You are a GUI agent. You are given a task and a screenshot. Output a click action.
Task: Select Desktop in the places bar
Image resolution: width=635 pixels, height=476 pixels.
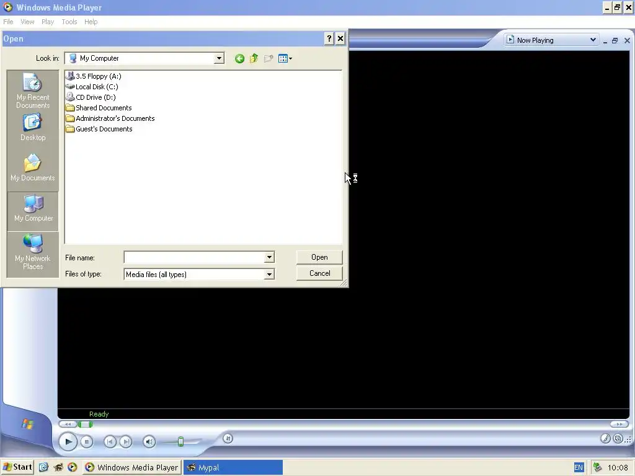click(x=33, y=127)
